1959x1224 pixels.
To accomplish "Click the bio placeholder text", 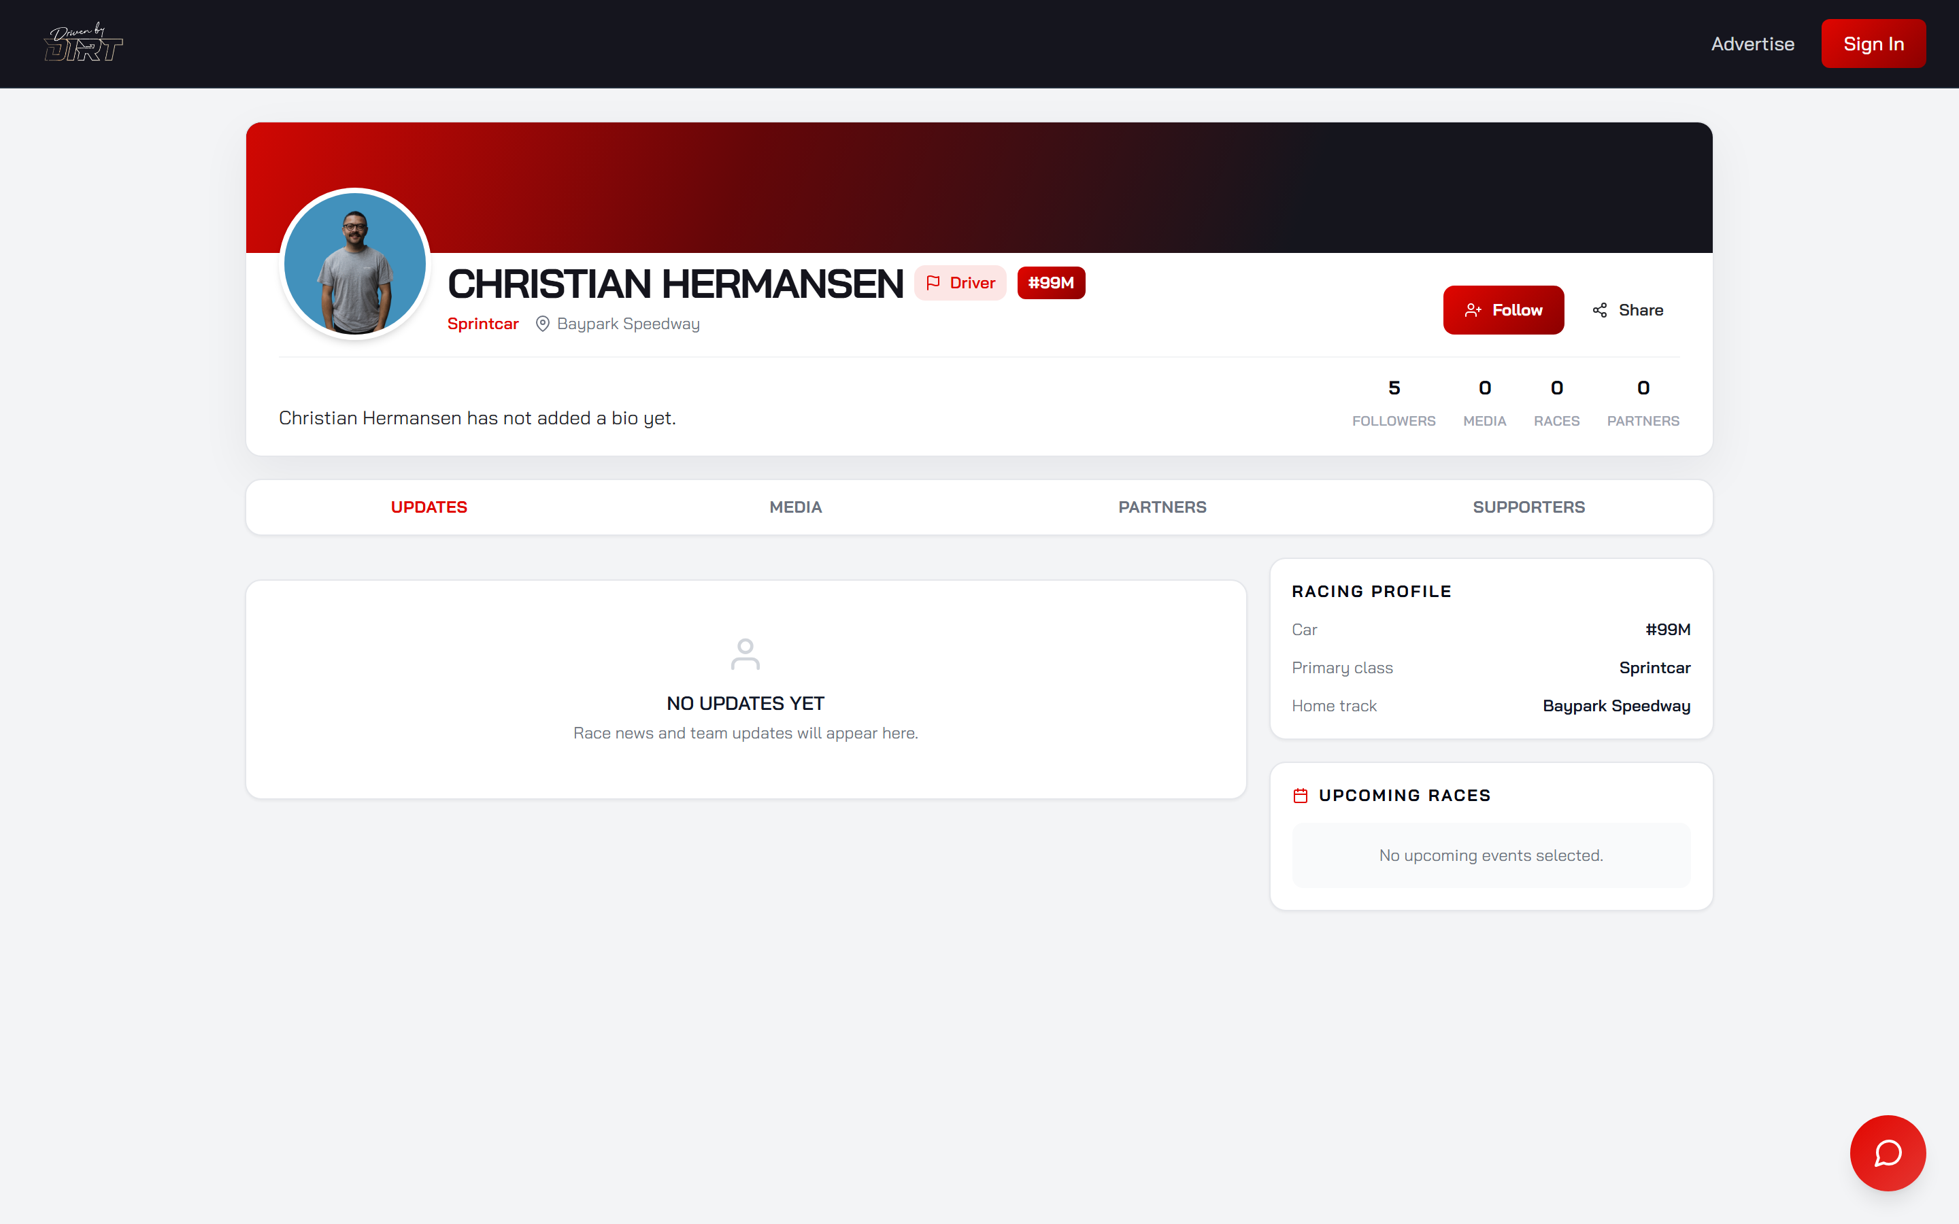I will point(477,418).
